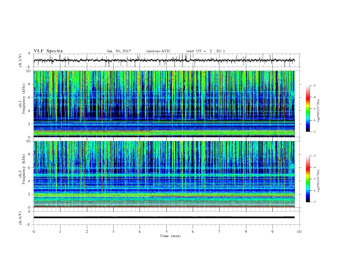Click the 0 minute tick on time axis
Viewport: 337px width, 260px height.
pos(34,232)
